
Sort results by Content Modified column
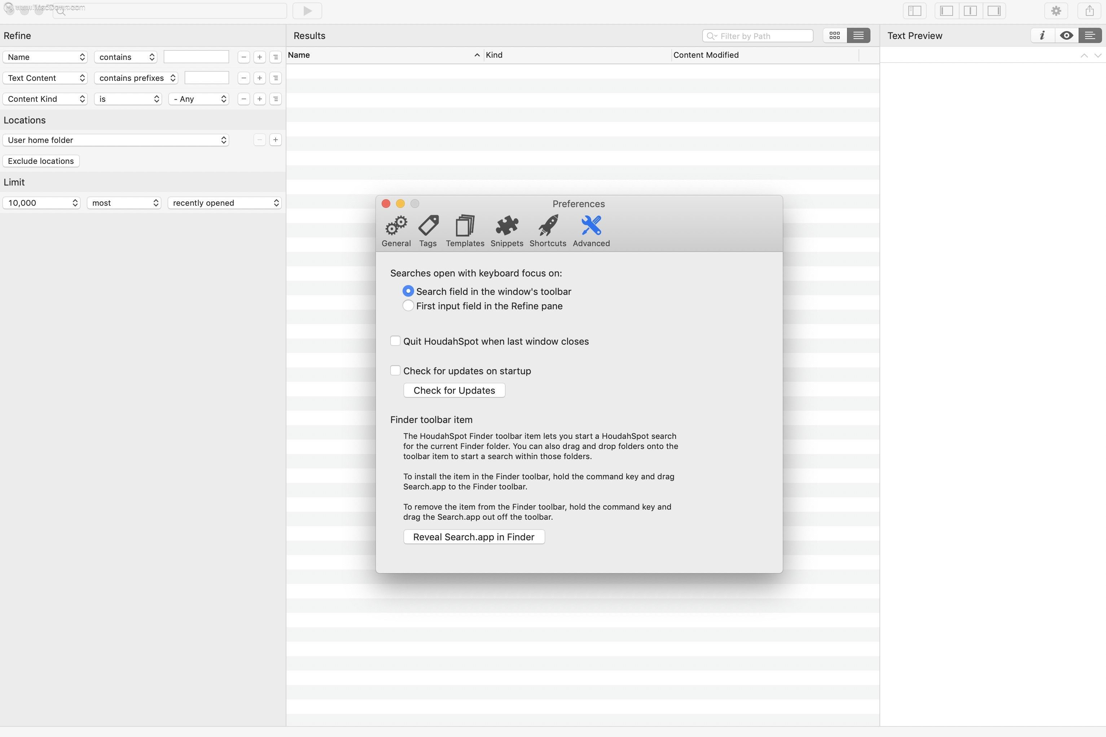(x=765, y=55)
